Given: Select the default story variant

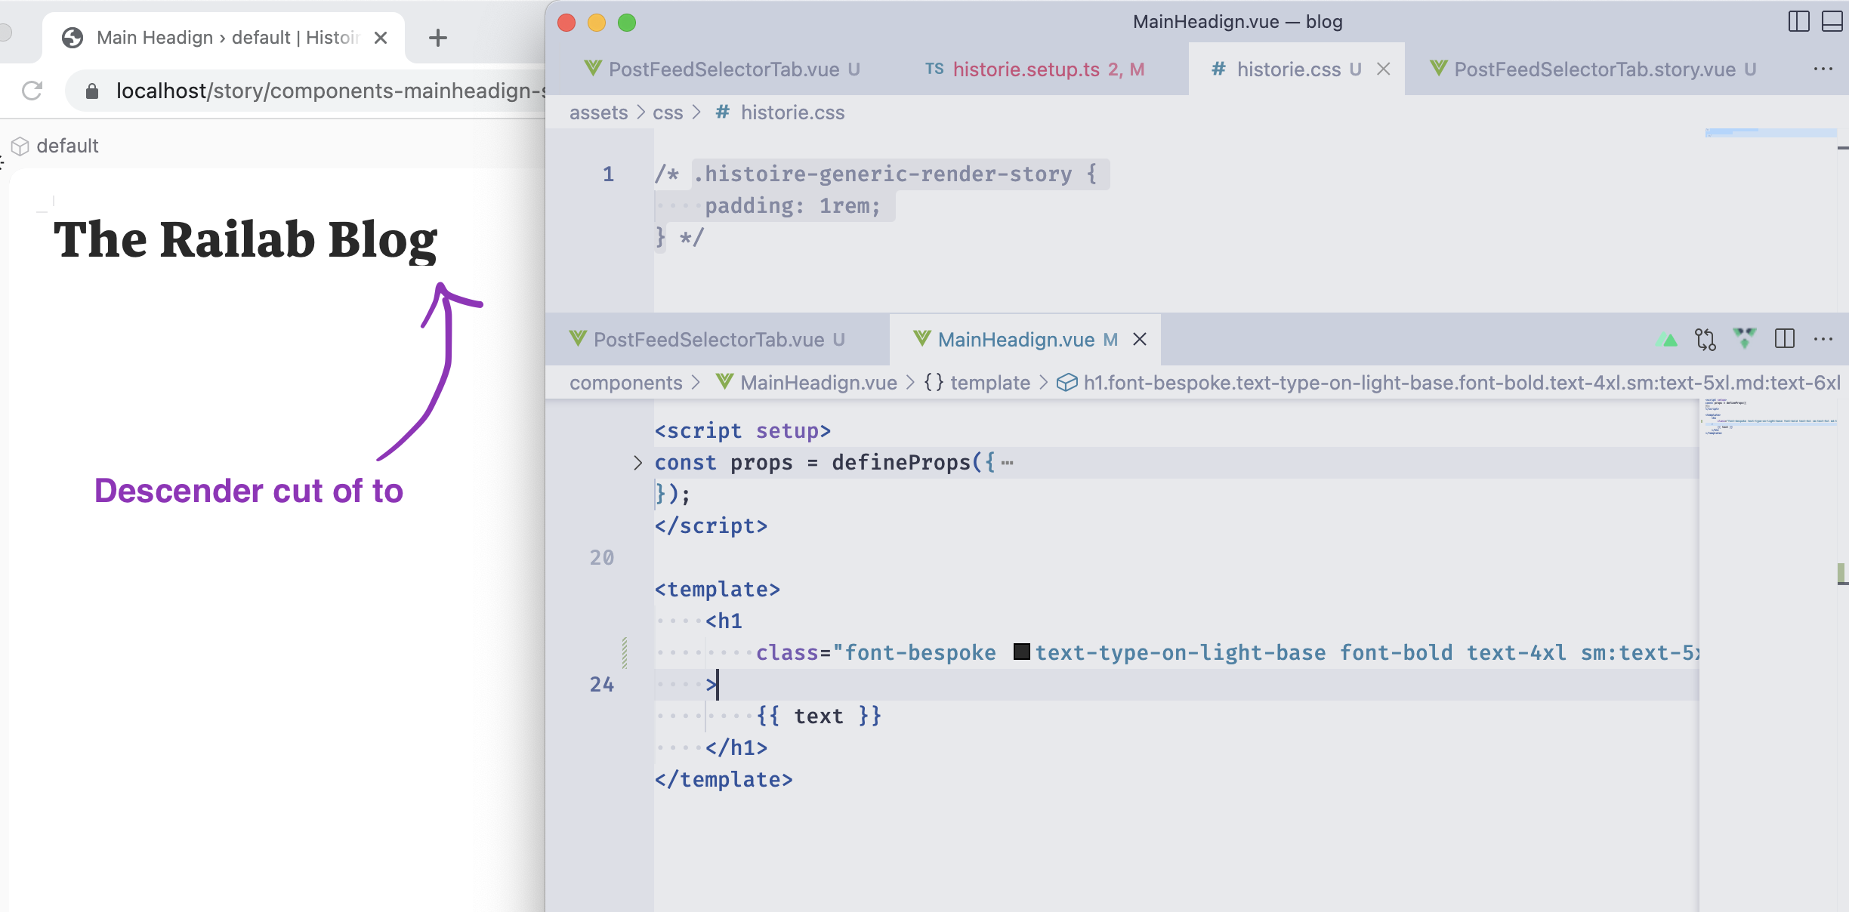Looking at the screenshot, I should (56, 146).
